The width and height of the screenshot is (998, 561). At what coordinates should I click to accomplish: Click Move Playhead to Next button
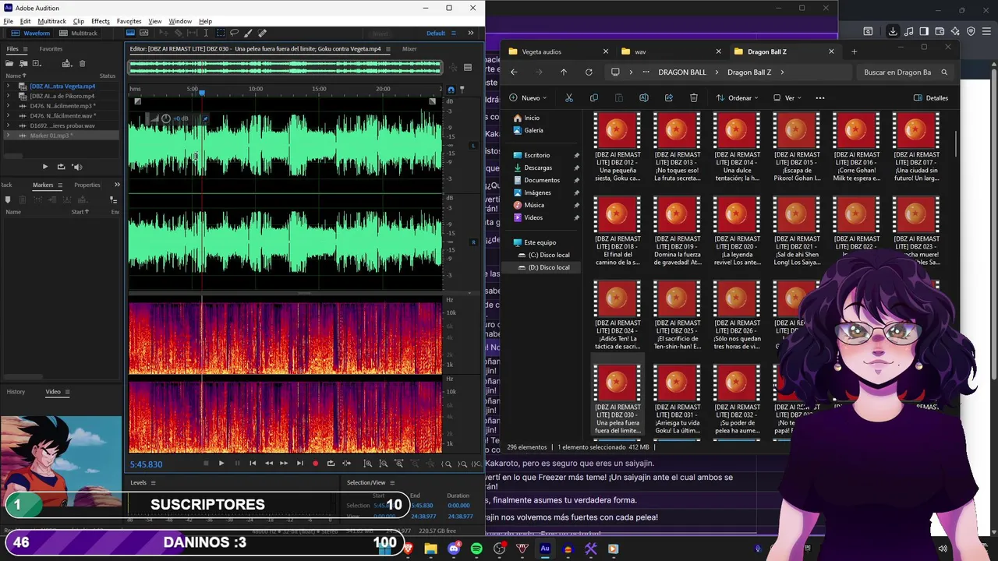tap(300, 464)
